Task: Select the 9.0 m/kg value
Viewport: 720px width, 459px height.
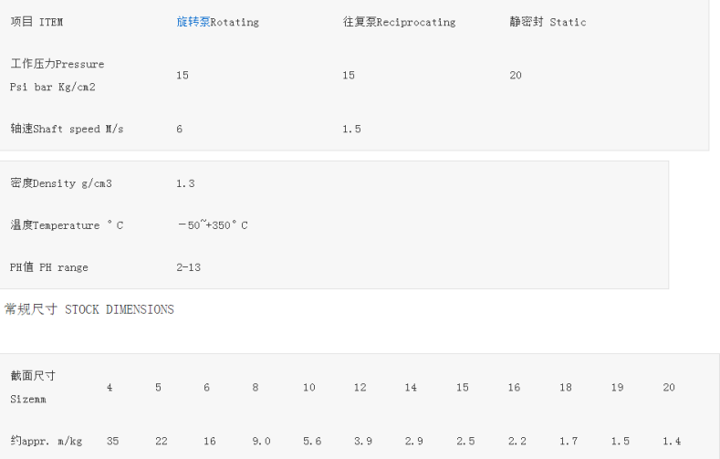Action: (x=261, y=441)
